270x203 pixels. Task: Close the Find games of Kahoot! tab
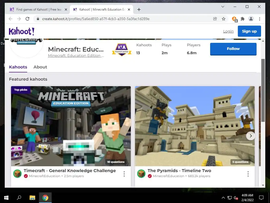[x=66, y=10]
